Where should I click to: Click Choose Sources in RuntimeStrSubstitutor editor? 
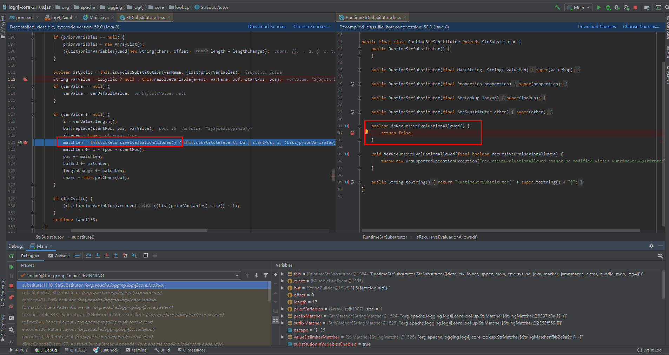pyautogui.click(x=641, y=27)
